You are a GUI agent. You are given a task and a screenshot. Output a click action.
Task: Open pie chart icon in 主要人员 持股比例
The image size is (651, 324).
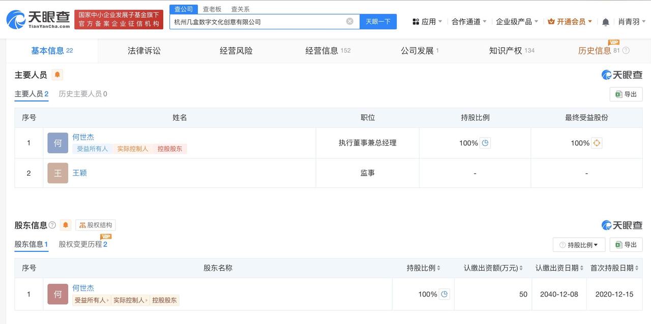click(x=485, y=143)
